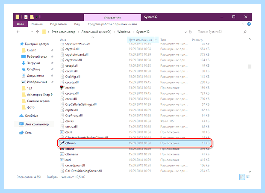Select the file cxcredprov.dll
Screen dimensions: 265x193
click(x=75, y=165)
